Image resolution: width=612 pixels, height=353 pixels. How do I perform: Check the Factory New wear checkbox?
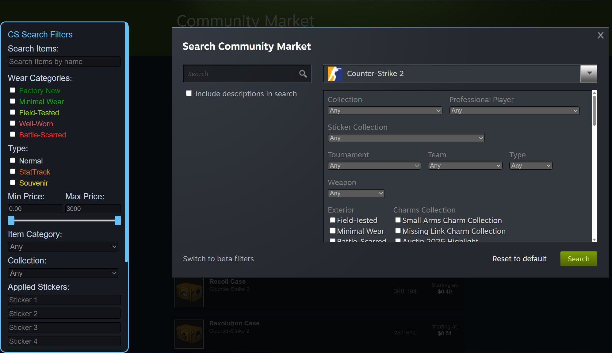13,90
